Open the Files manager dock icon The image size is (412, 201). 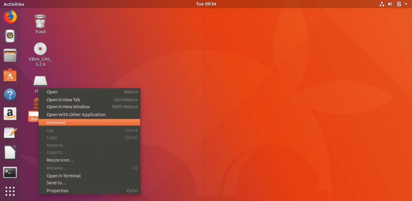point(10,55)
